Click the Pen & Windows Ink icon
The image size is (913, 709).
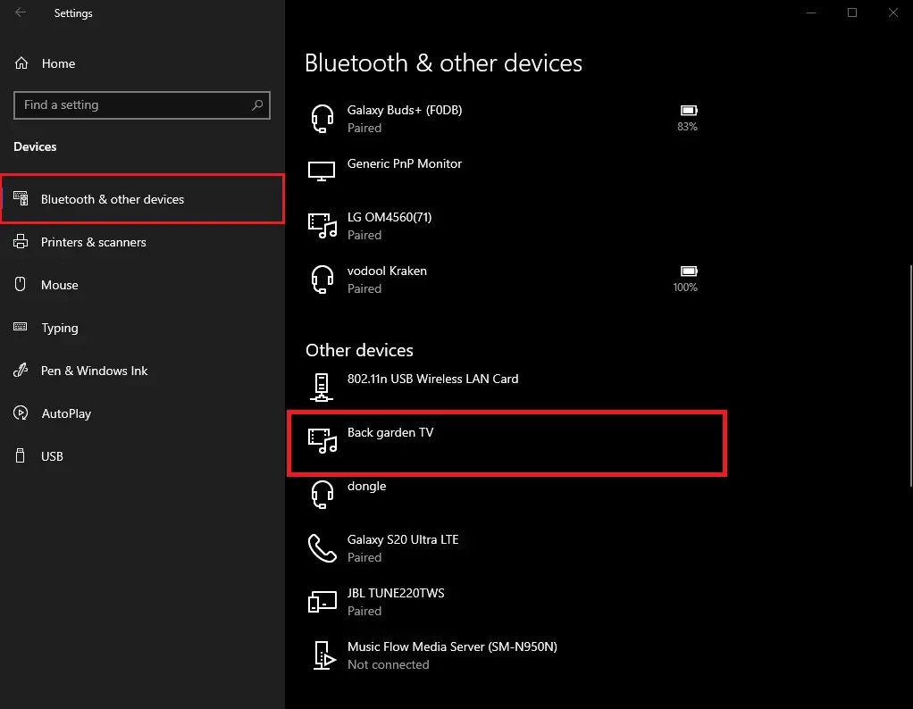pyautogui.click(x=21, y=370)
